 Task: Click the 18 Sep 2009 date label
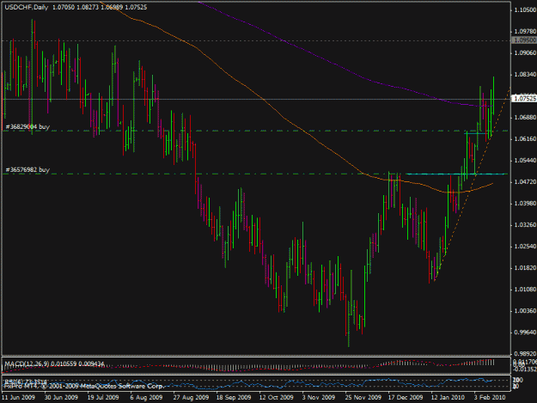click(x=234, y=397)
